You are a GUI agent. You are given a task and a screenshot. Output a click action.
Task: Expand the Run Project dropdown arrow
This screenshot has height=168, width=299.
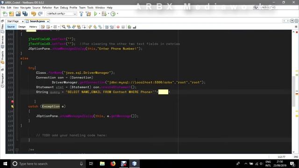tap(100, 14)
